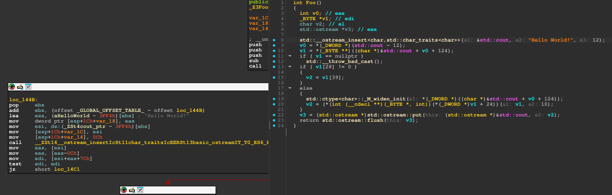Click 'sub' instruction in the top graph node
The image size is (612, 195).
(x=254, y=60)
